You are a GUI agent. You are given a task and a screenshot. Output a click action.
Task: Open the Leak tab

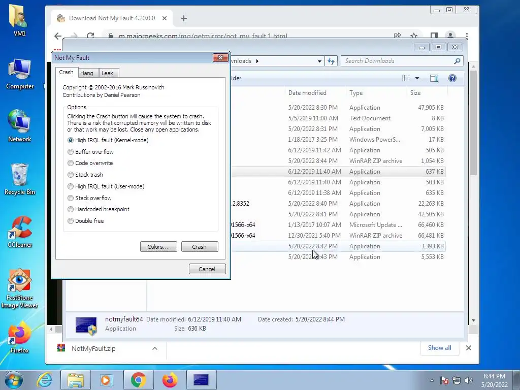[108, 73]
